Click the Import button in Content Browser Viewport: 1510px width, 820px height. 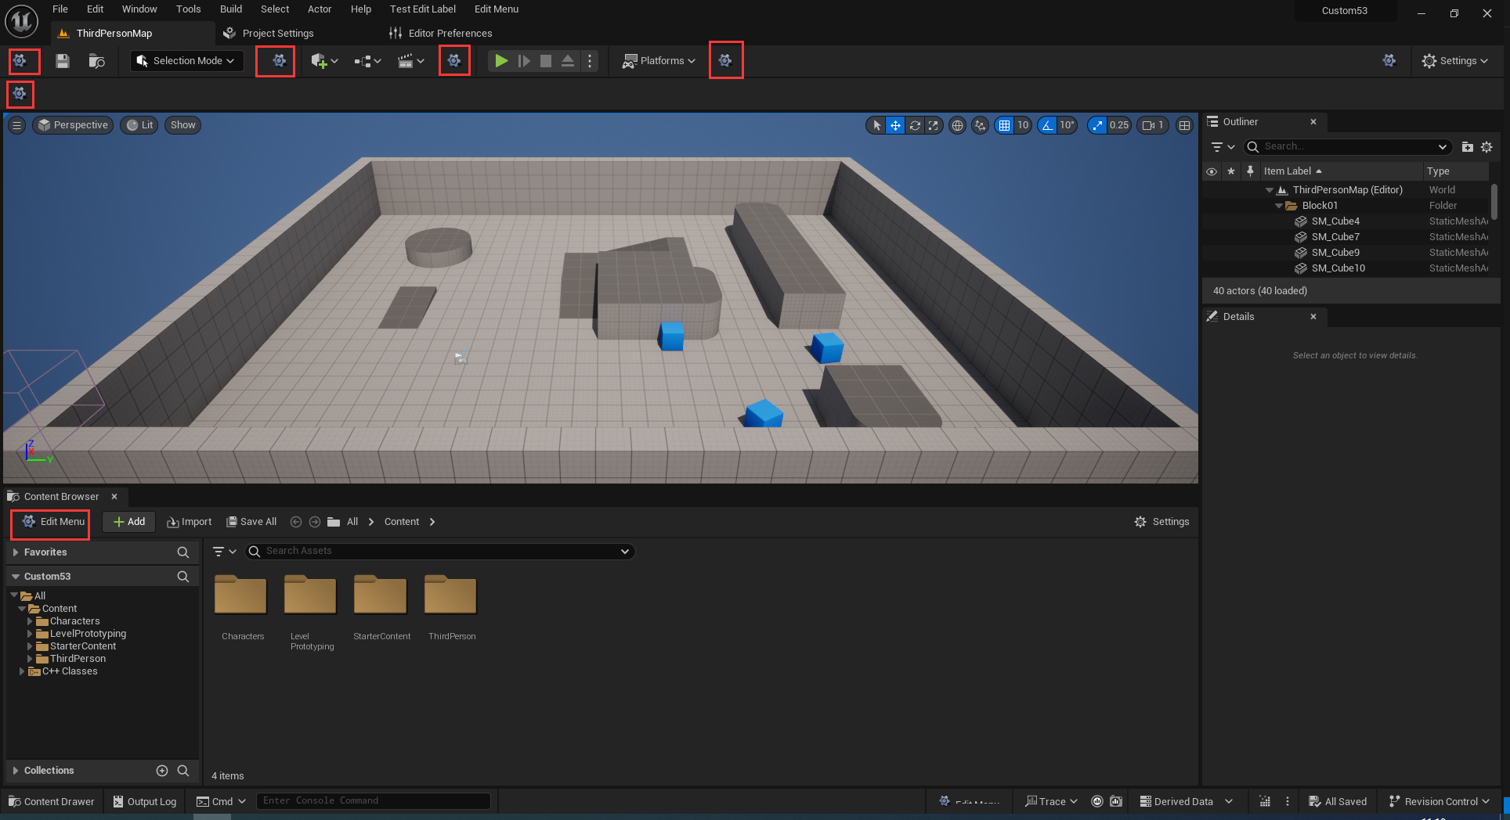(x=190, y=522)
